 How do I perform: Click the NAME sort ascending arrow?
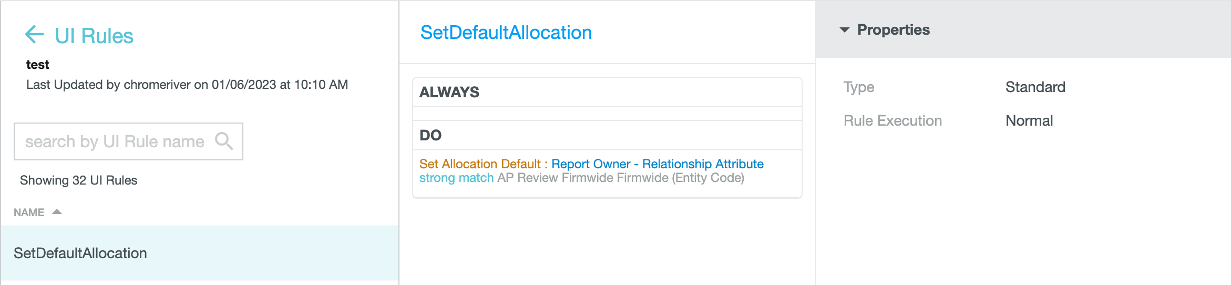[57, 212]
